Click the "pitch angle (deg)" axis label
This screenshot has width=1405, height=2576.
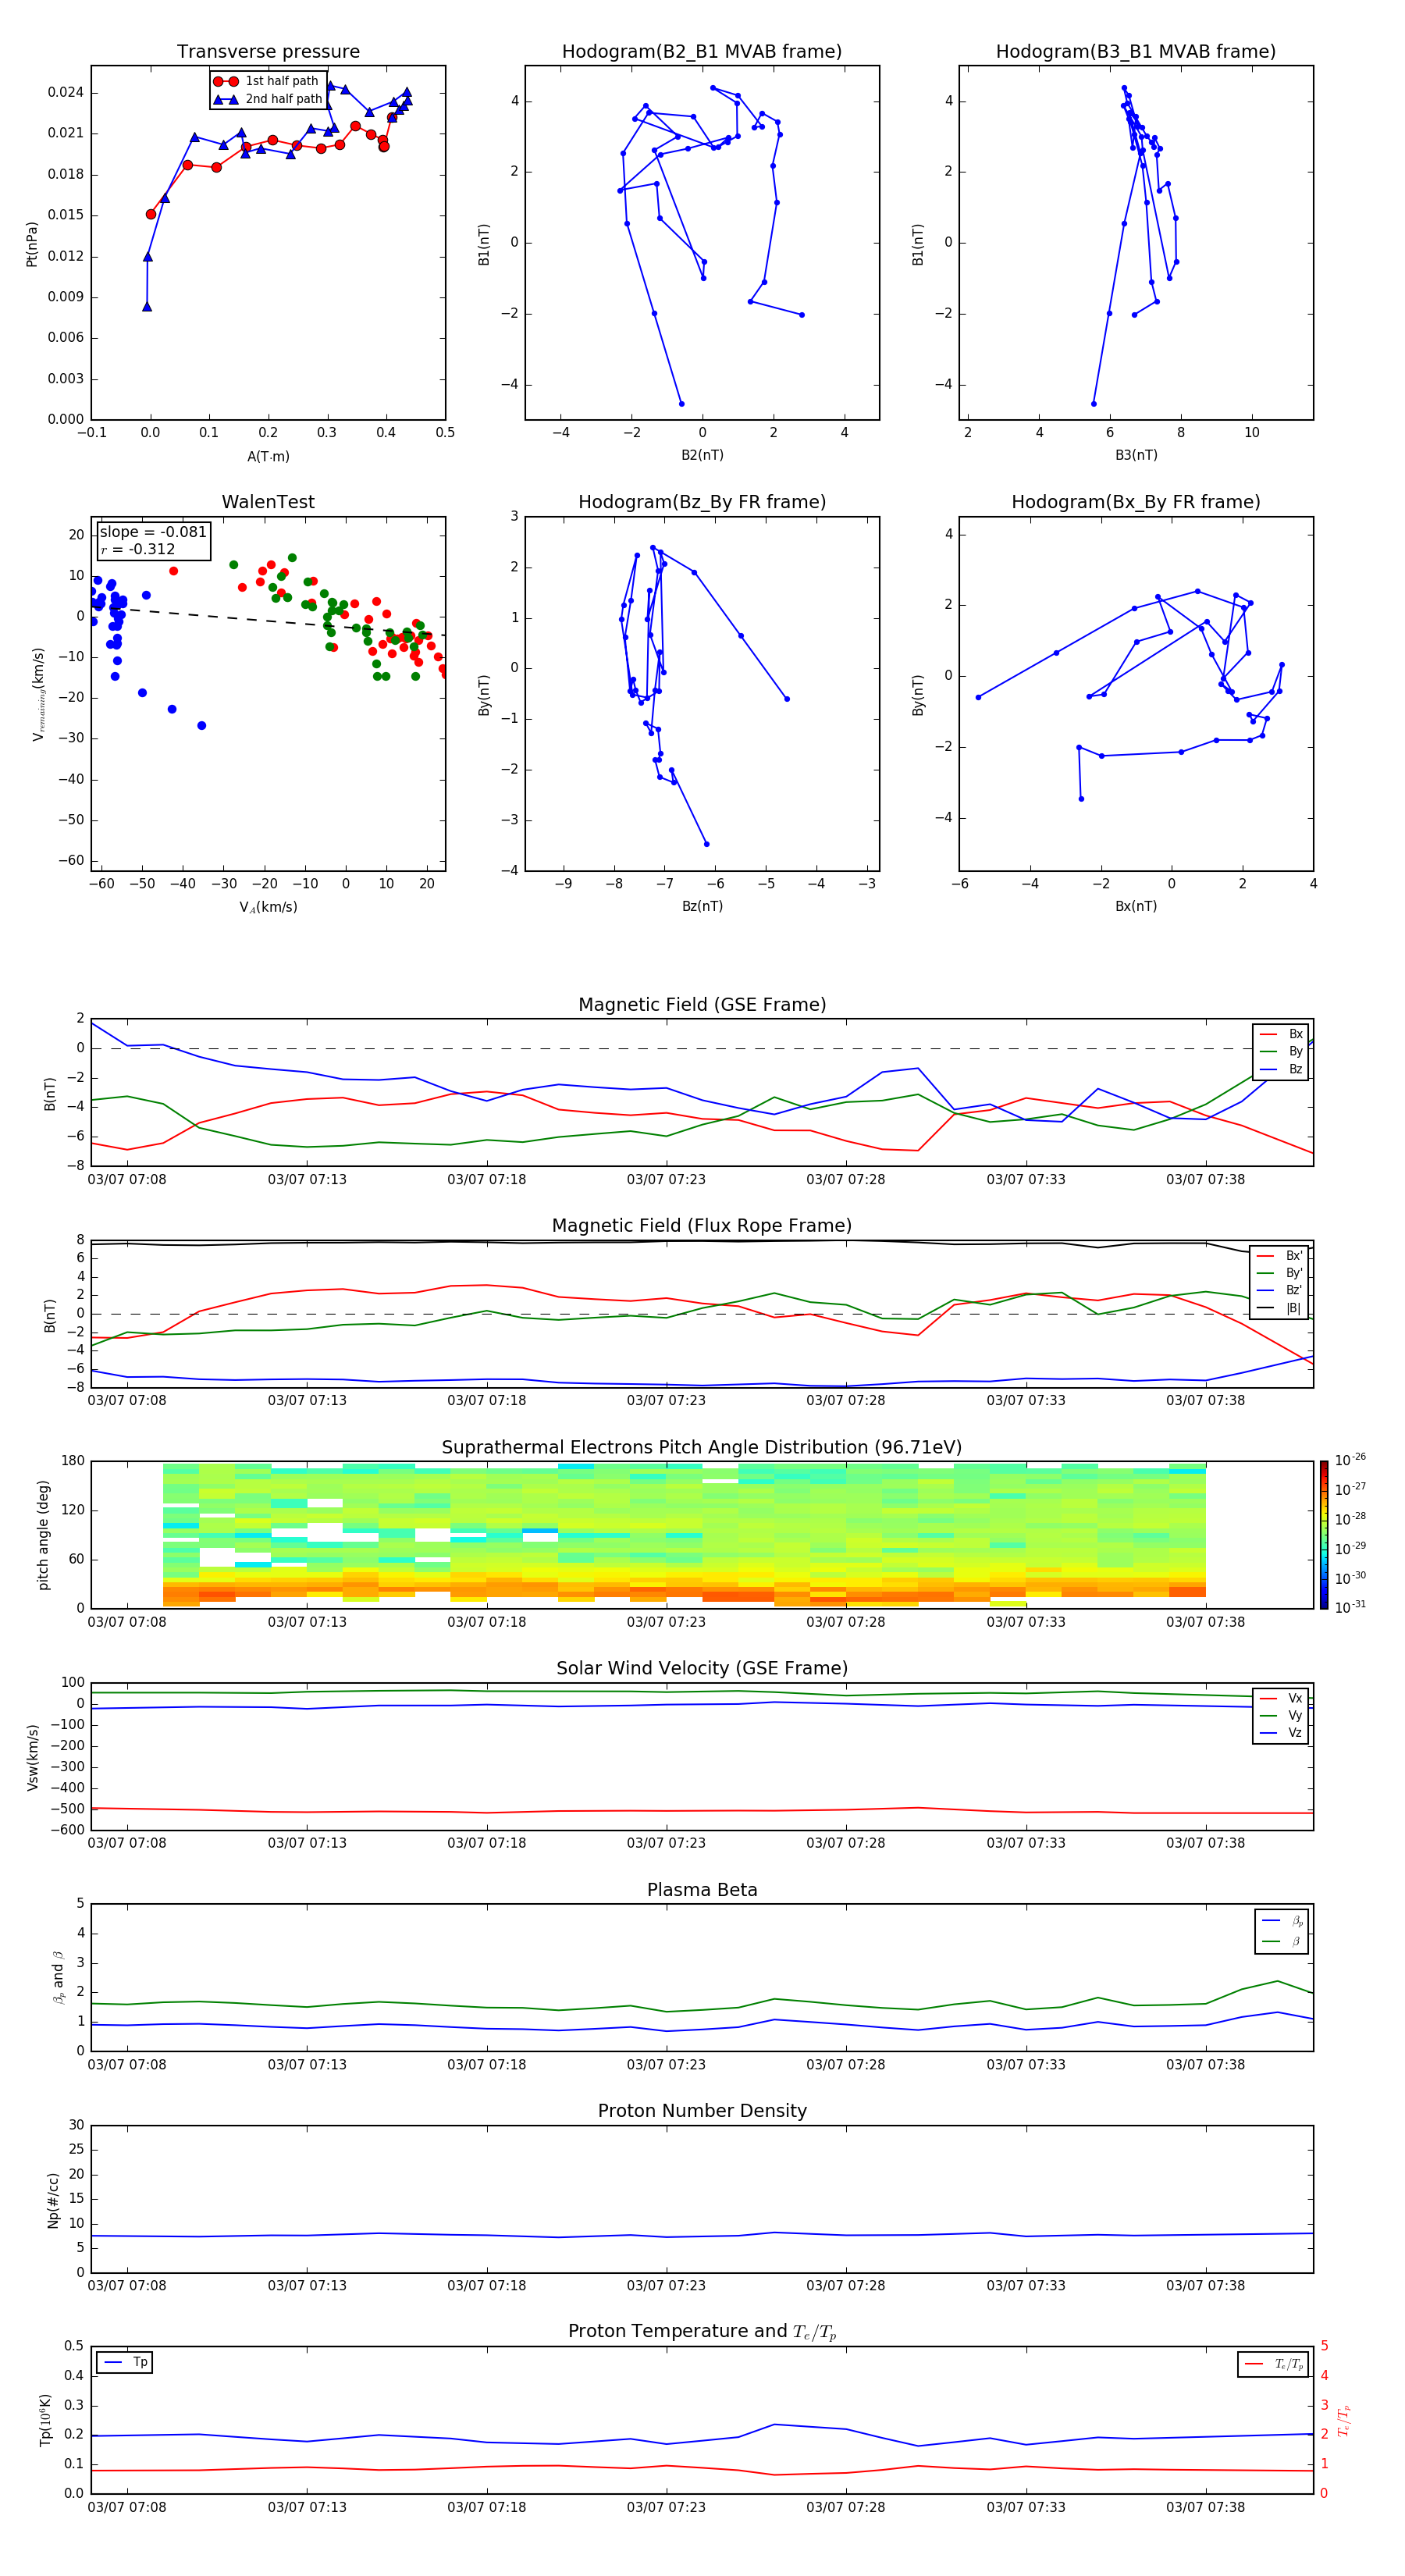tap(43, 1535)
